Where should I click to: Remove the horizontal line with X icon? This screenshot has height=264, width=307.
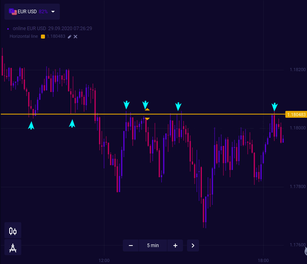[75, 37]
